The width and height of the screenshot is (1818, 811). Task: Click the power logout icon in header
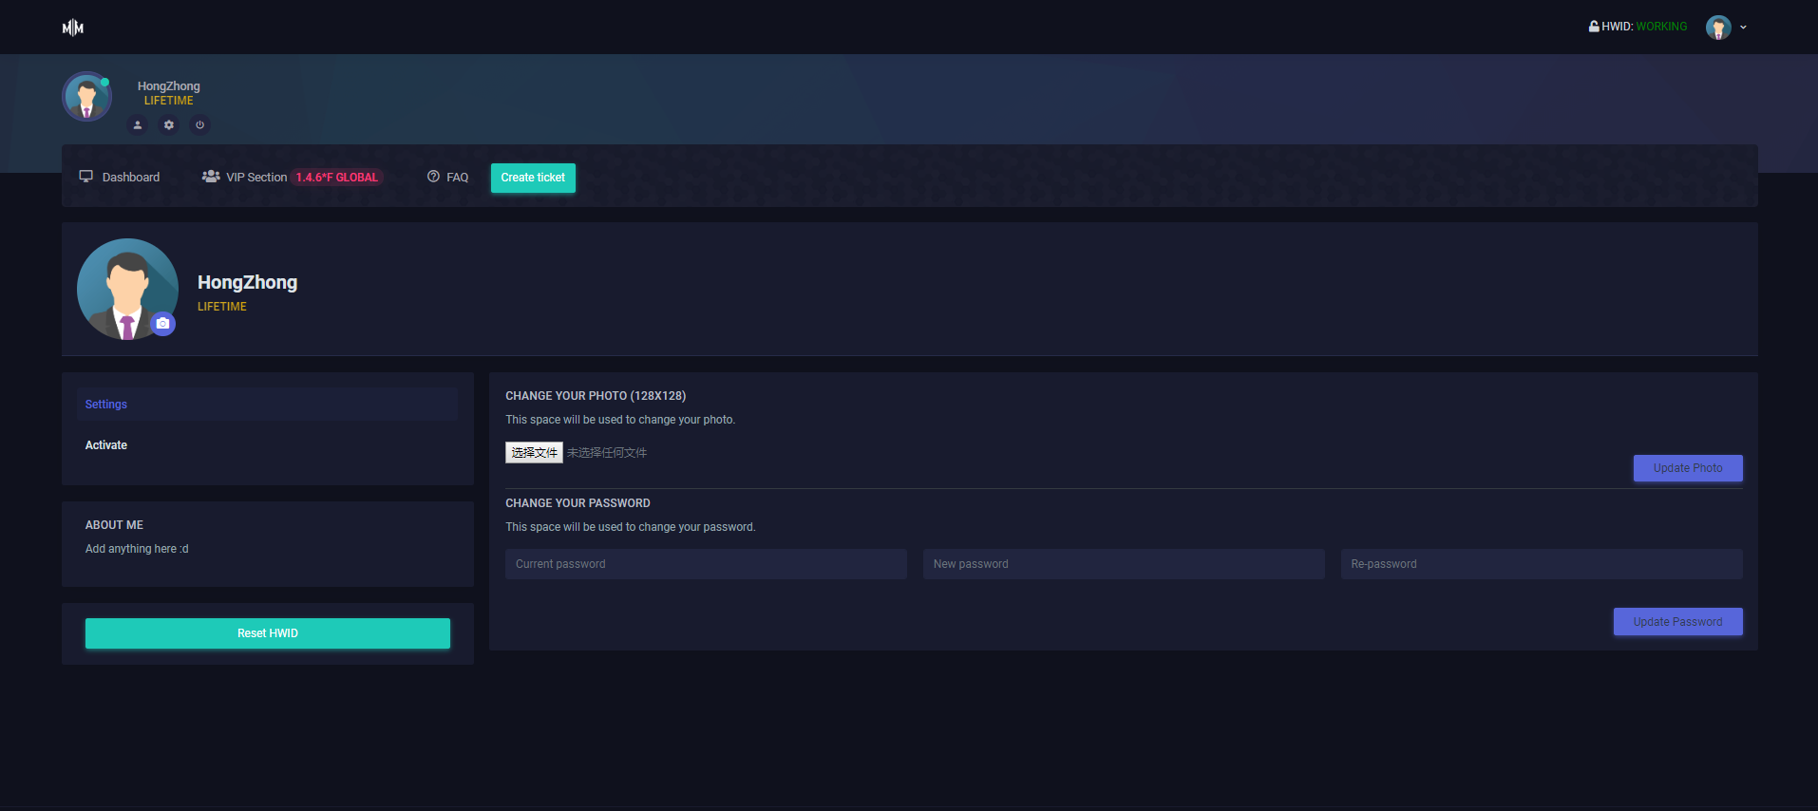199,124
